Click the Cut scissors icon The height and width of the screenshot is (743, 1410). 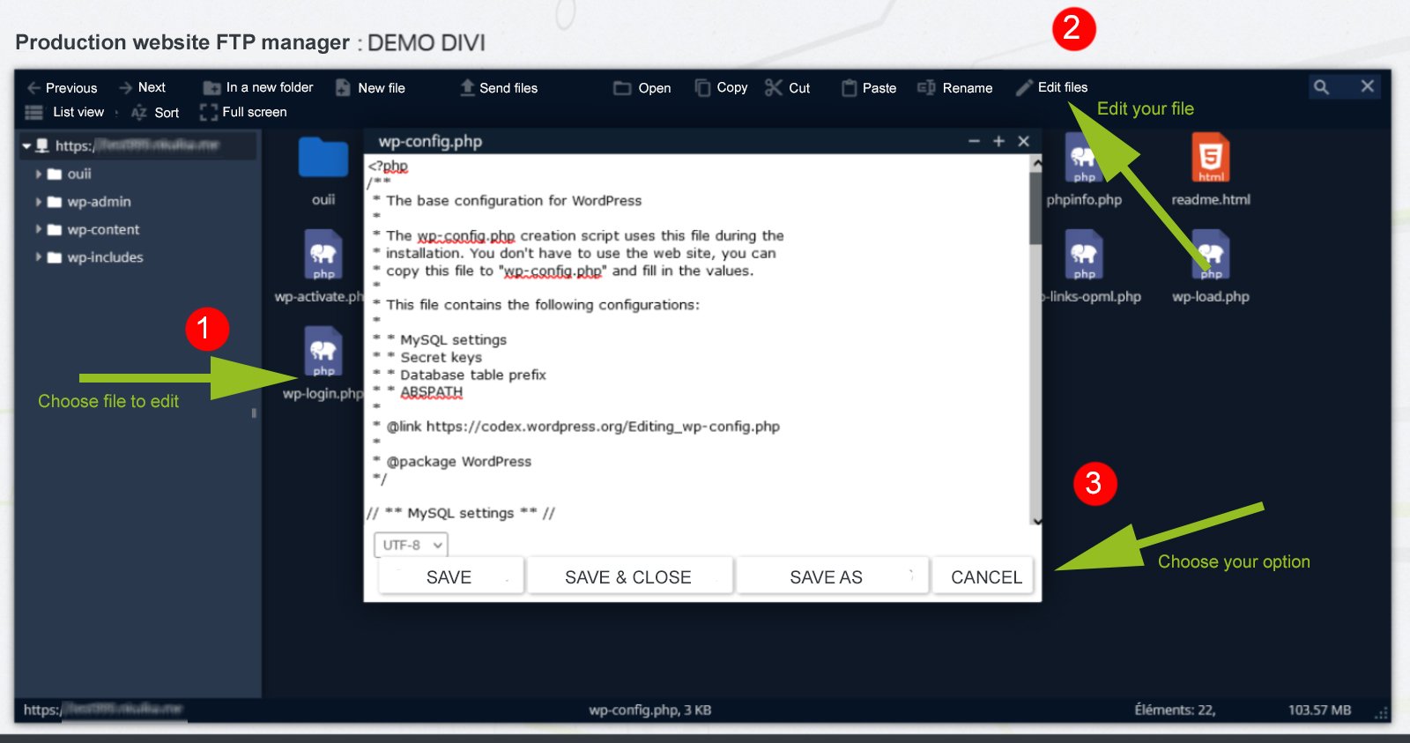point(774,87)
